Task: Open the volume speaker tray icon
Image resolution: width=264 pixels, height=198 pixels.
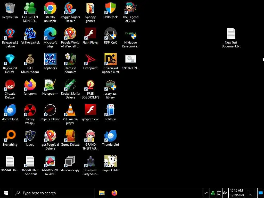Action: [225, 193]
